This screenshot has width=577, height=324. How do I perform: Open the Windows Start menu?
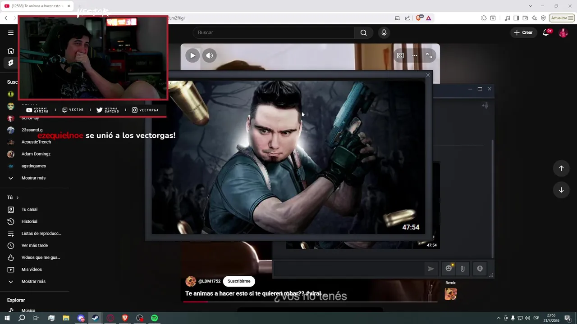tap(7, 318)
